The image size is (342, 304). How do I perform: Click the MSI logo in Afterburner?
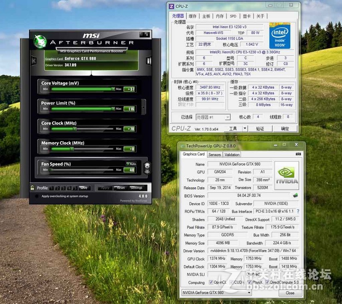[92, 35]
